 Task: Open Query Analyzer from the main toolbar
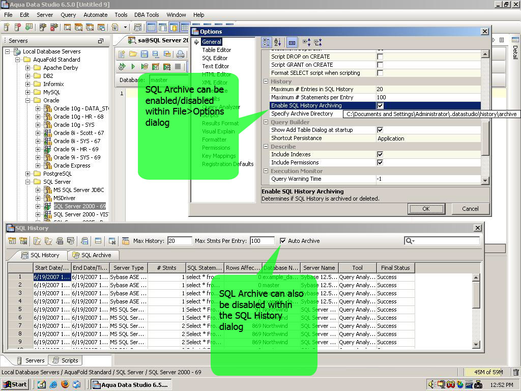point(68,27)
